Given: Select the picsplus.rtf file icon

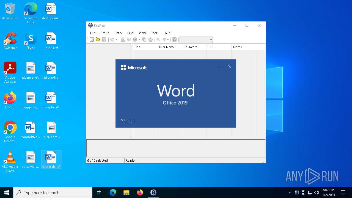Looking at the screenshot, I should tap(51, 100).
